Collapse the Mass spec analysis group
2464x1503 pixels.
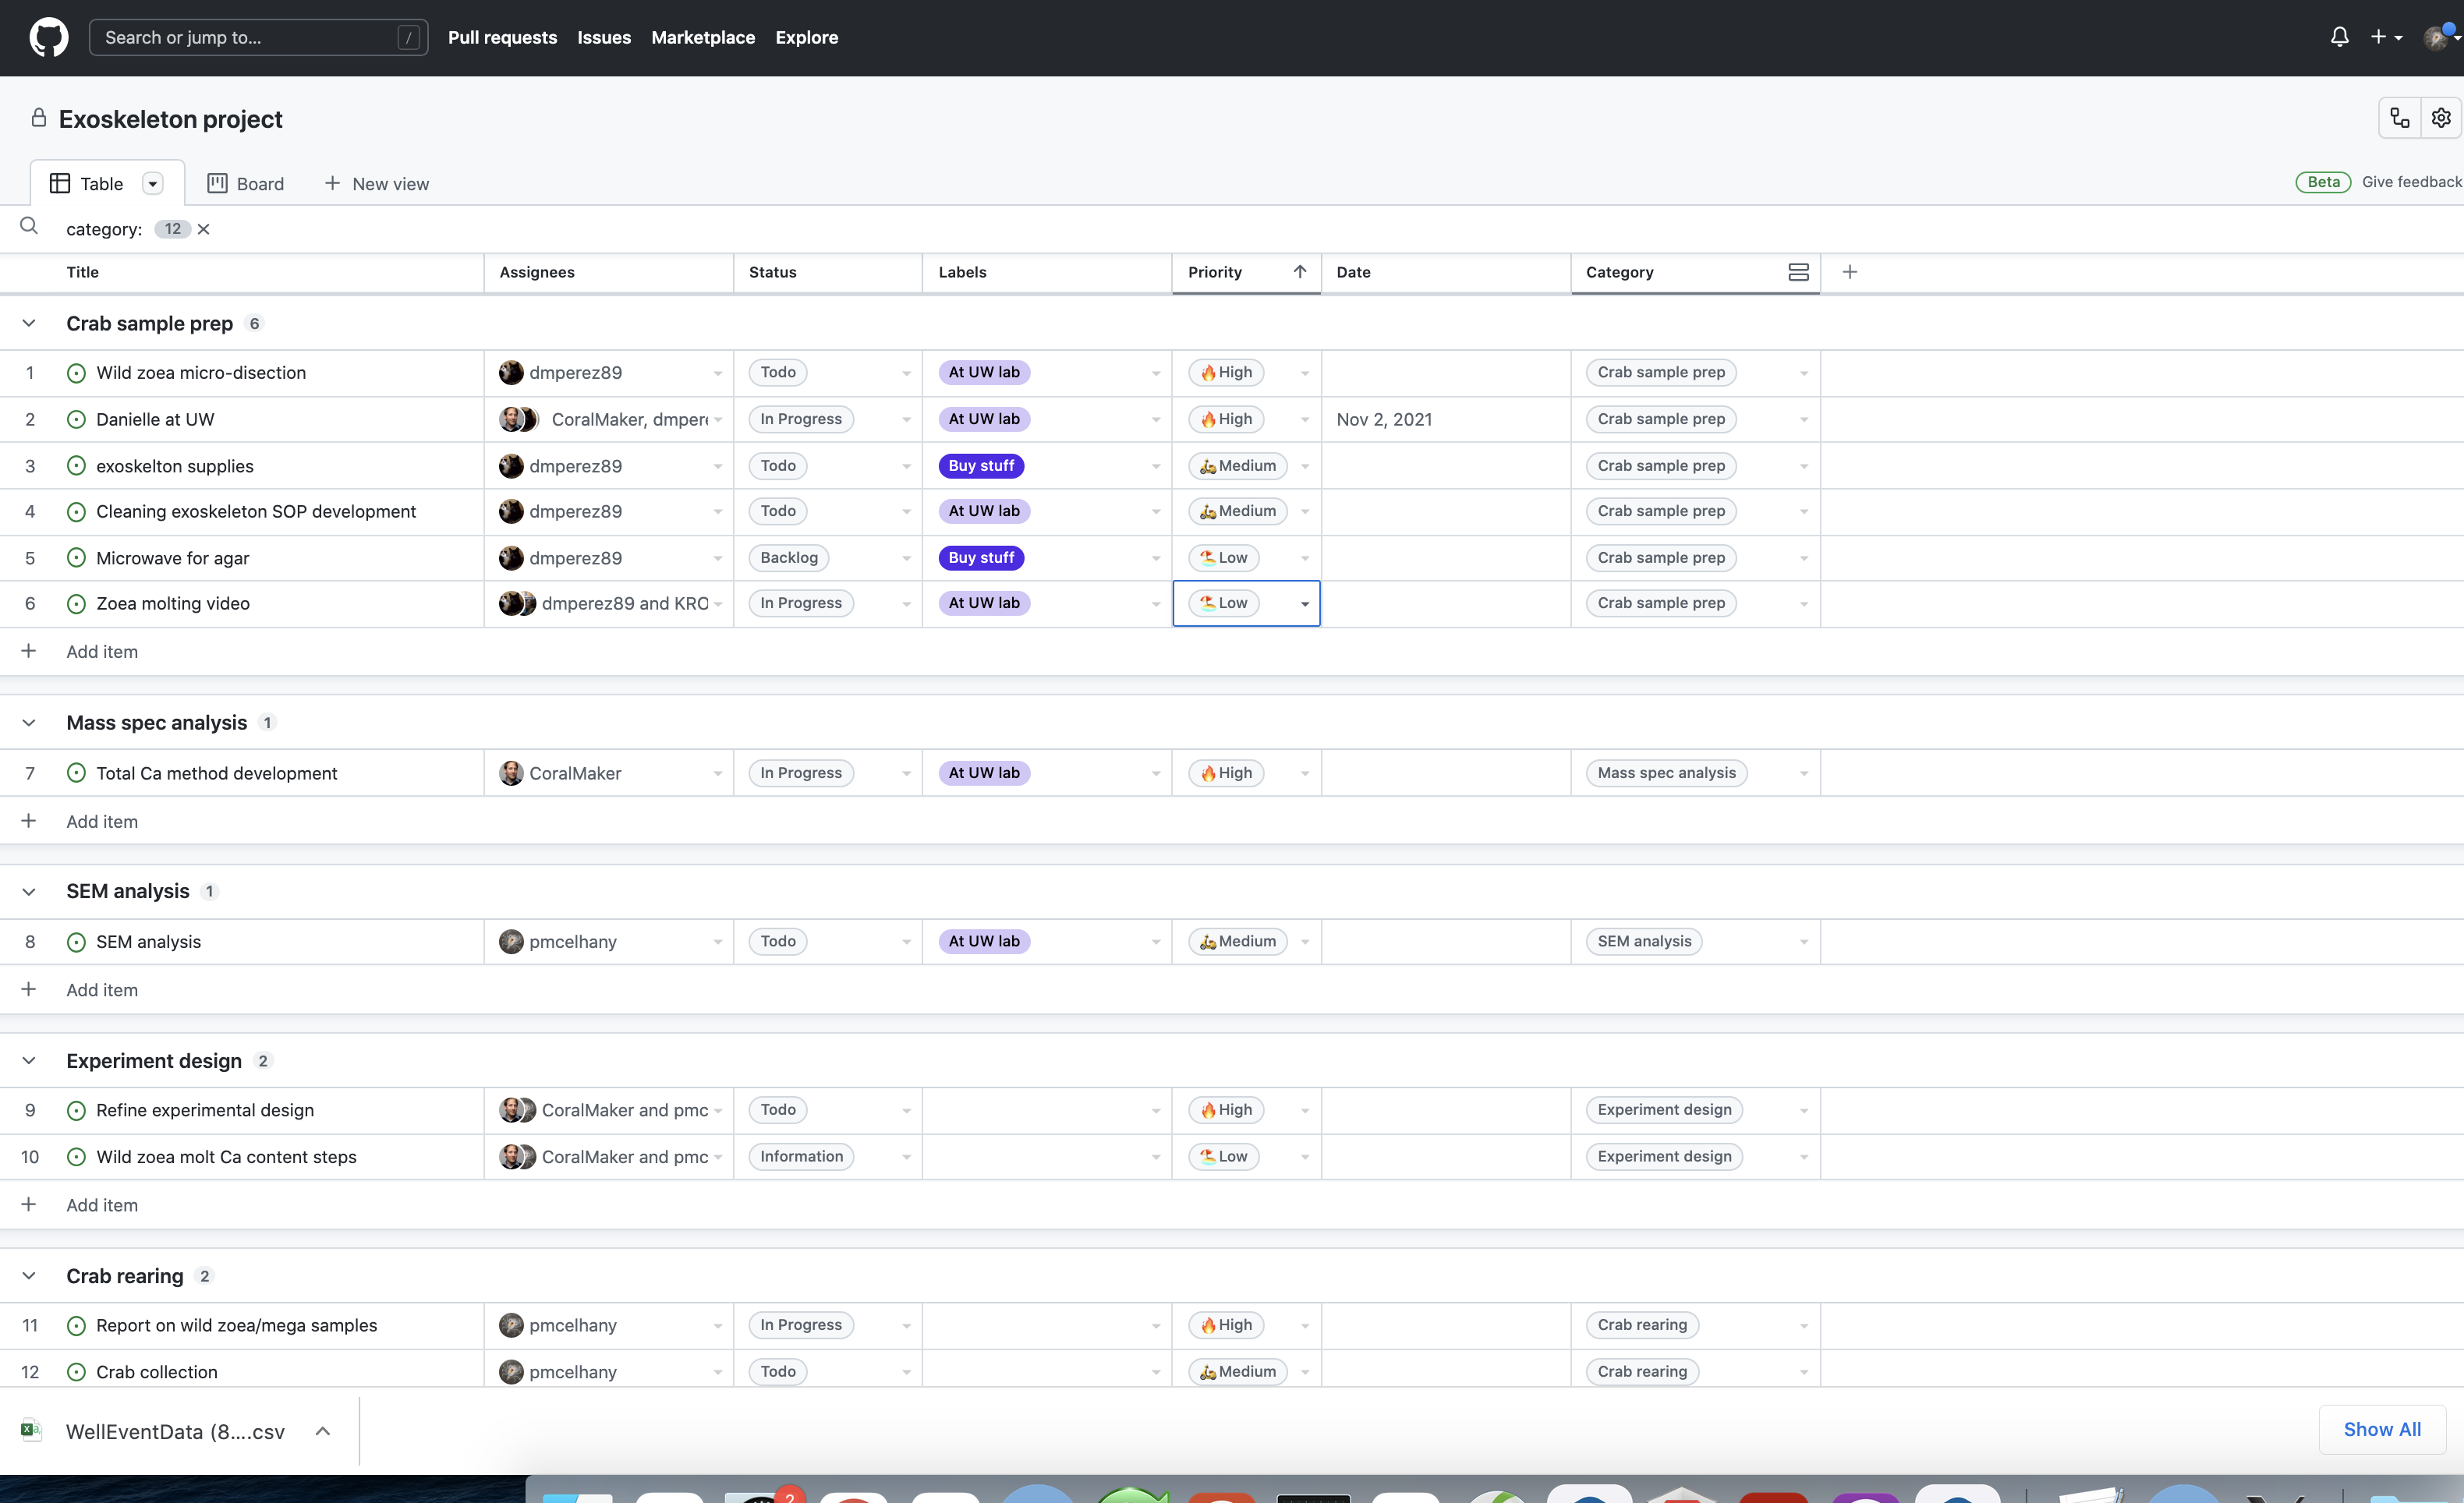pyautogui.click(x=29, y=723)
